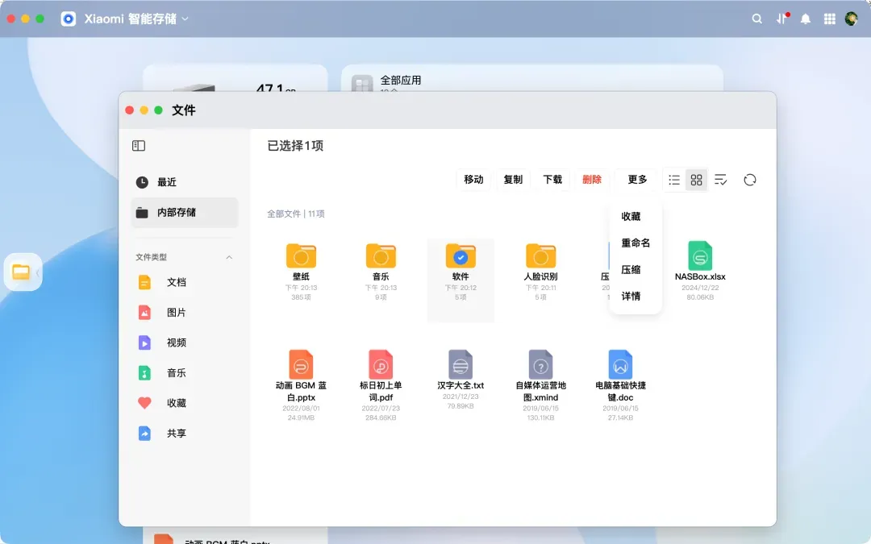Screen dimensions: 871x544
Task: Click the red 删除 (Delete) button
Action: coord(592,180)
